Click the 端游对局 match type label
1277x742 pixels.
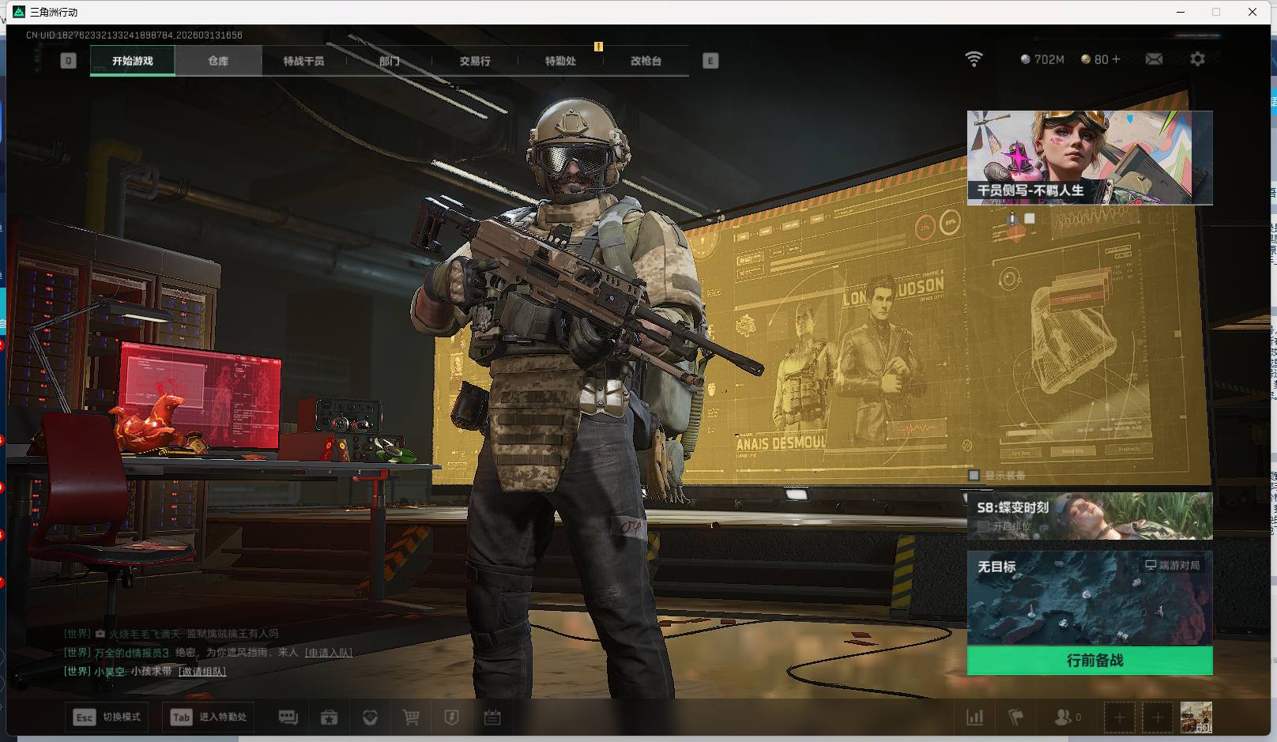click(x=1173, y=565)
